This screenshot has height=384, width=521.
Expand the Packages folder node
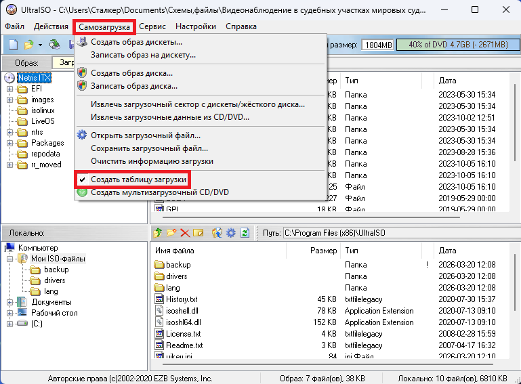click(9, 143)
